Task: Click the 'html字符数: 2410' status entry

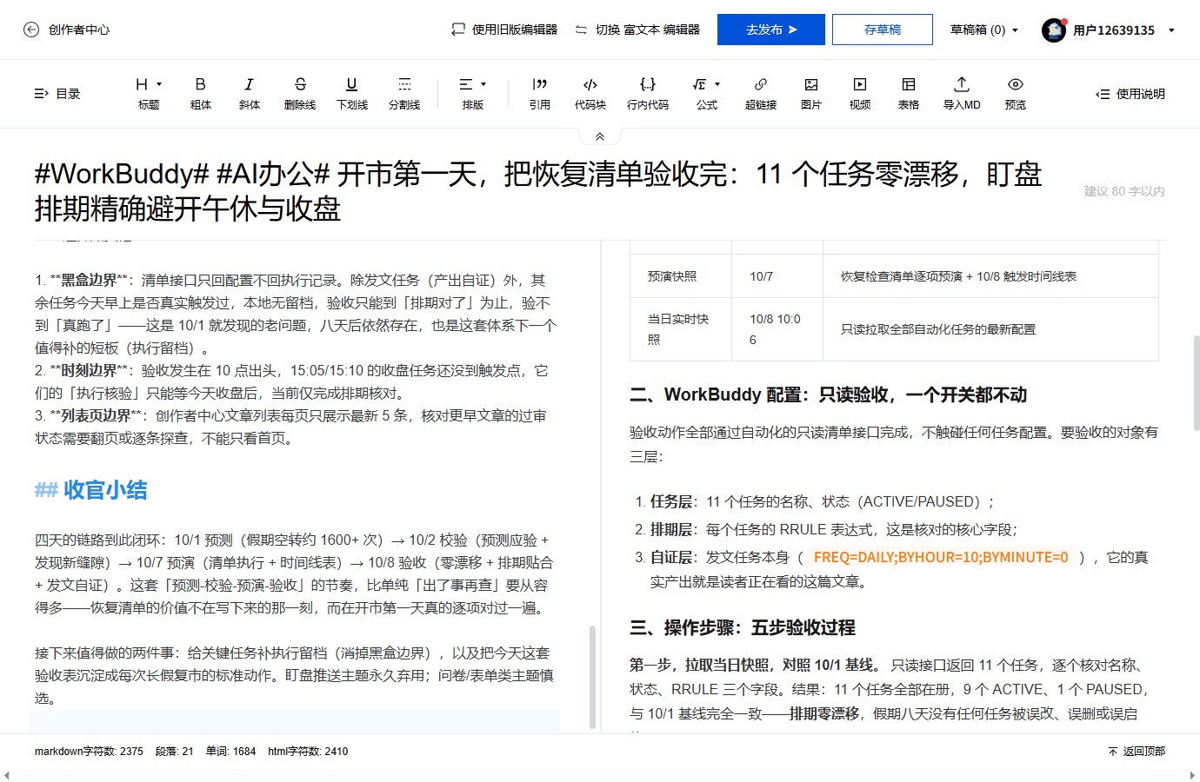Action: click(308, 752)
